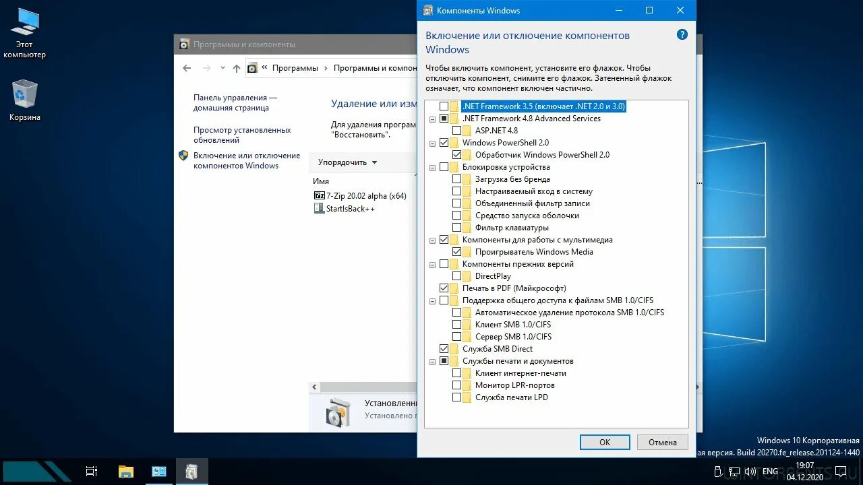Screen dimensions: 863x485
Task: Click the volume icon in system tray
Action: [x=751, y=472]
